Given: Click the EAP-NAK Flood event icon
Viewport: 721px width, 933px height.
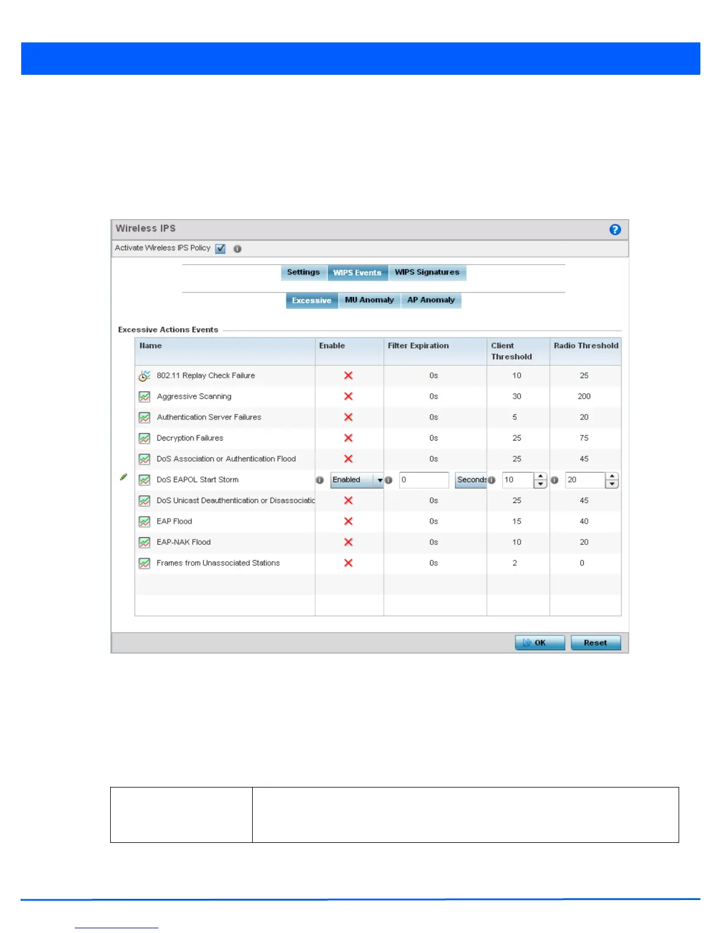Looking at the screenshot, I should pyautogui.click(x=144, y=542).
